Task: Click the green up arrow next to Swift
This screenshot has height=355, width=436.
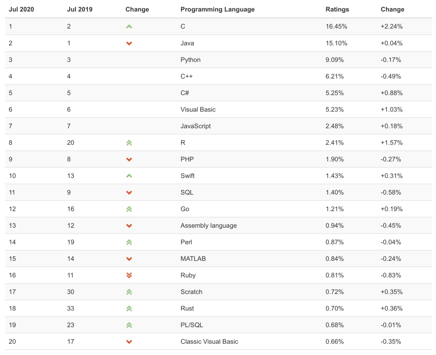Action: 129,176
